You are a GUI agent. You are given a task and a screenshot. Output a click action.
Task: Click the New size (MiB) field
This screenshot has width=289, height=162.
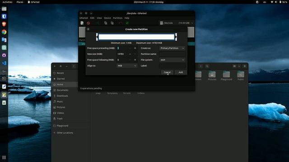(122, 54)
